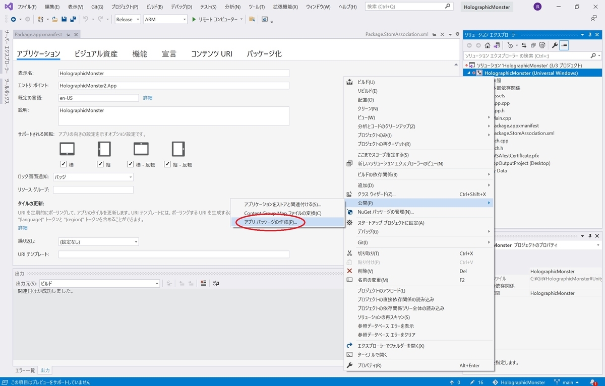Save the current file with the single-disk icon
Viewport: 605px width, 386px height.
(64, 19)
